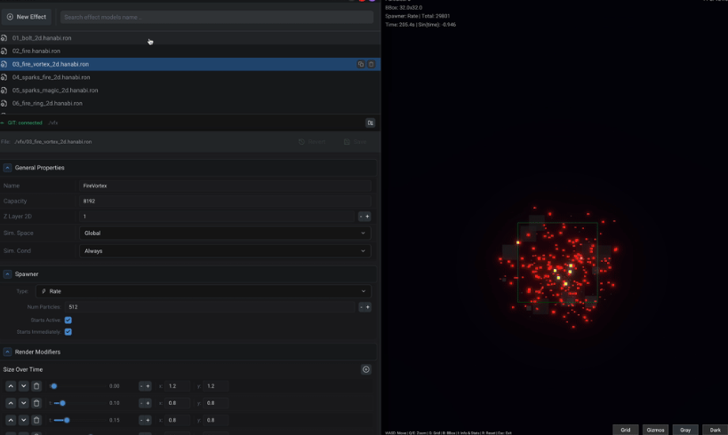Move the 0.15 keyframe down
The height and width of the screenshot is (435, 728).
click(x=23, y=420)
